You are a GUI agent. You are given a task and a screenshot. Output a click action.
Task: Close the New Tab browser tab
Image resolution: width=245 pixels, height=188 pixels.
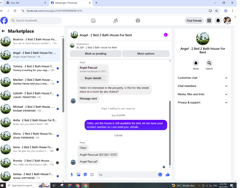[x=45, y=3]
